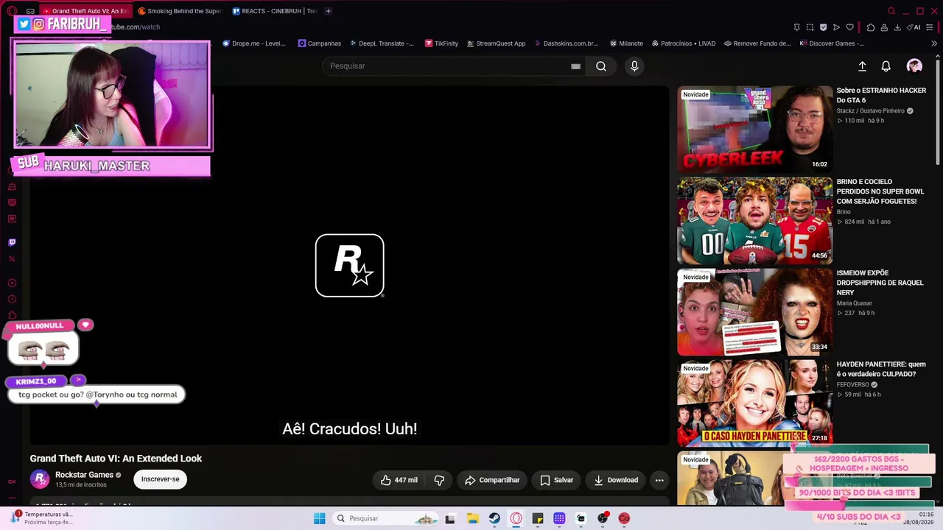Open the browser AI assistant icon

click(914, 27)
